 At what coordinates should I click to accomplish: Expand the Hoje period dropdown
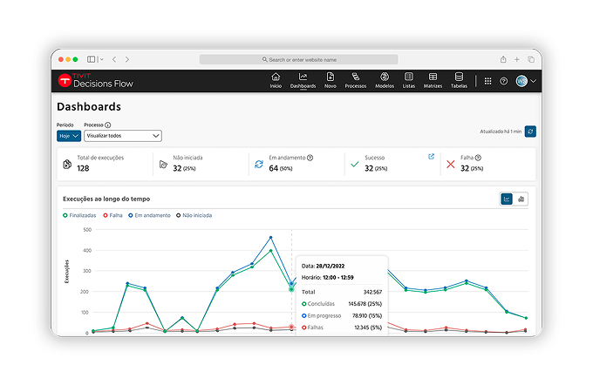pos(69,136)
